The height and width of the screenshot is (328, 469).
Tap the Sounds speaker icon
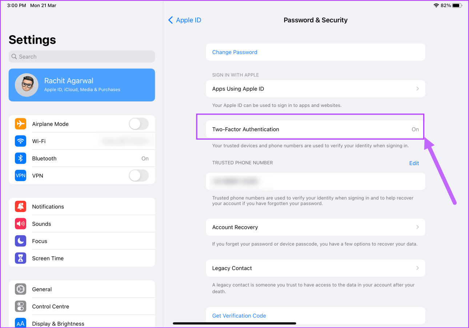point(21,224)
